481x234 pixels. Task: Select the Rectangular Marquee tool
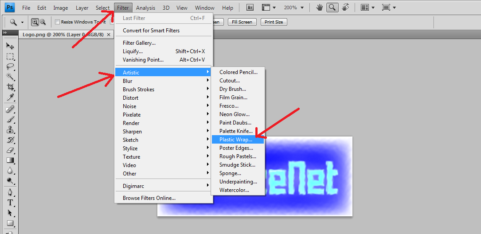(10, 56)
